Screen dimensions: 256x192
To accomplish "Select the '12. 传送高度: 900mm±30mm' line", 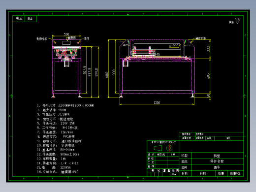I will click(x=58, y=154).
